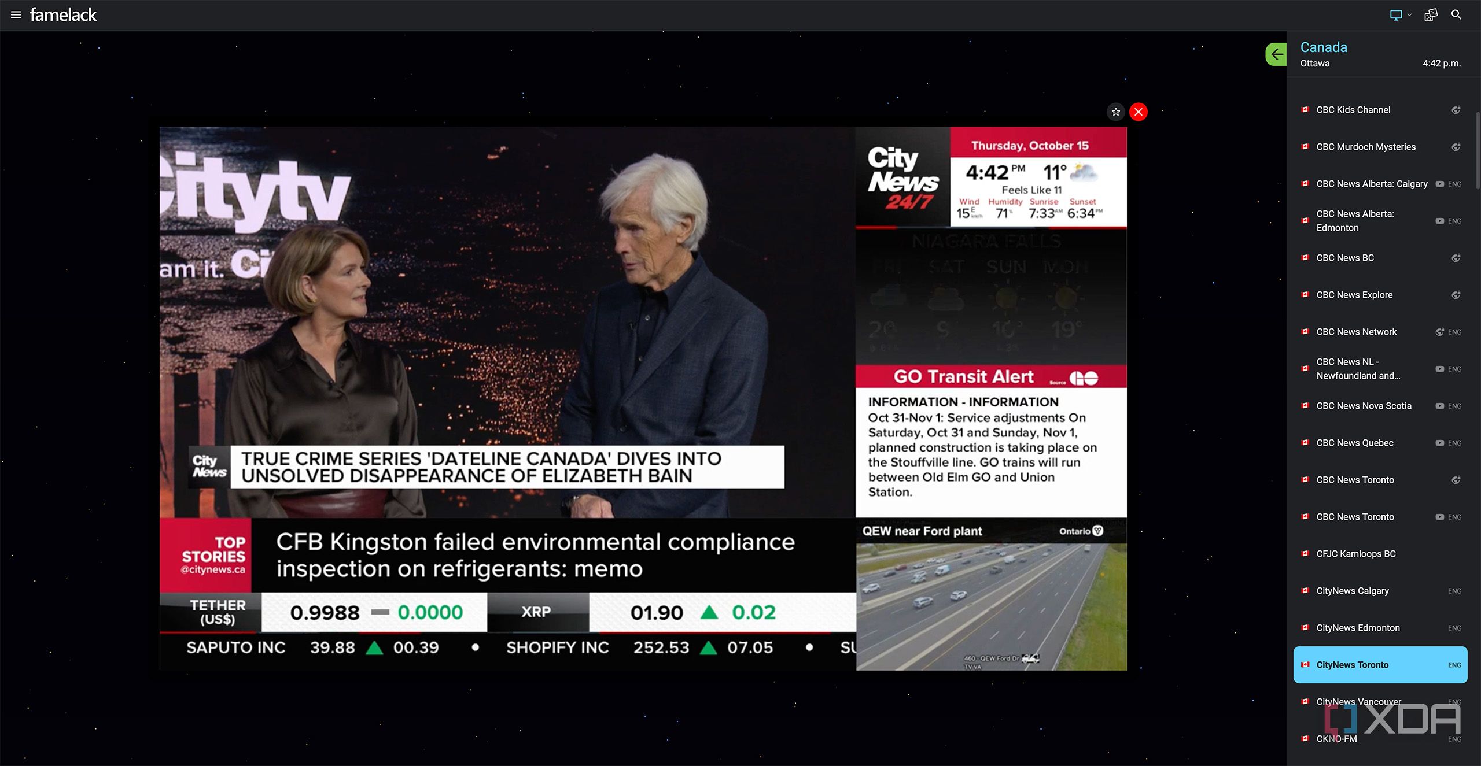Click YouTube icon in CBC News Alberta: Edmonton row
Screen dimensions: 1481x766
pos(1439,221)
